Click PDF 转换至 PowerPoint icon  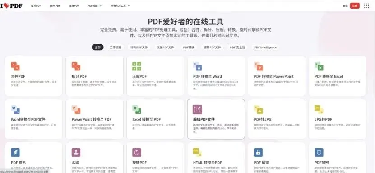(258, 66)
